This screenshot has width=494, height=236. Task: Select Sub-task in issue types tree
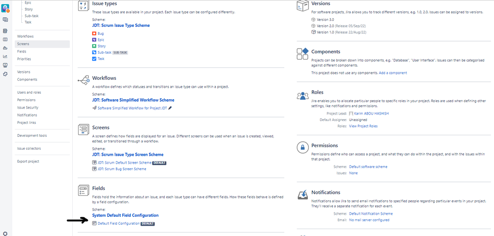(x=32, y=16)
